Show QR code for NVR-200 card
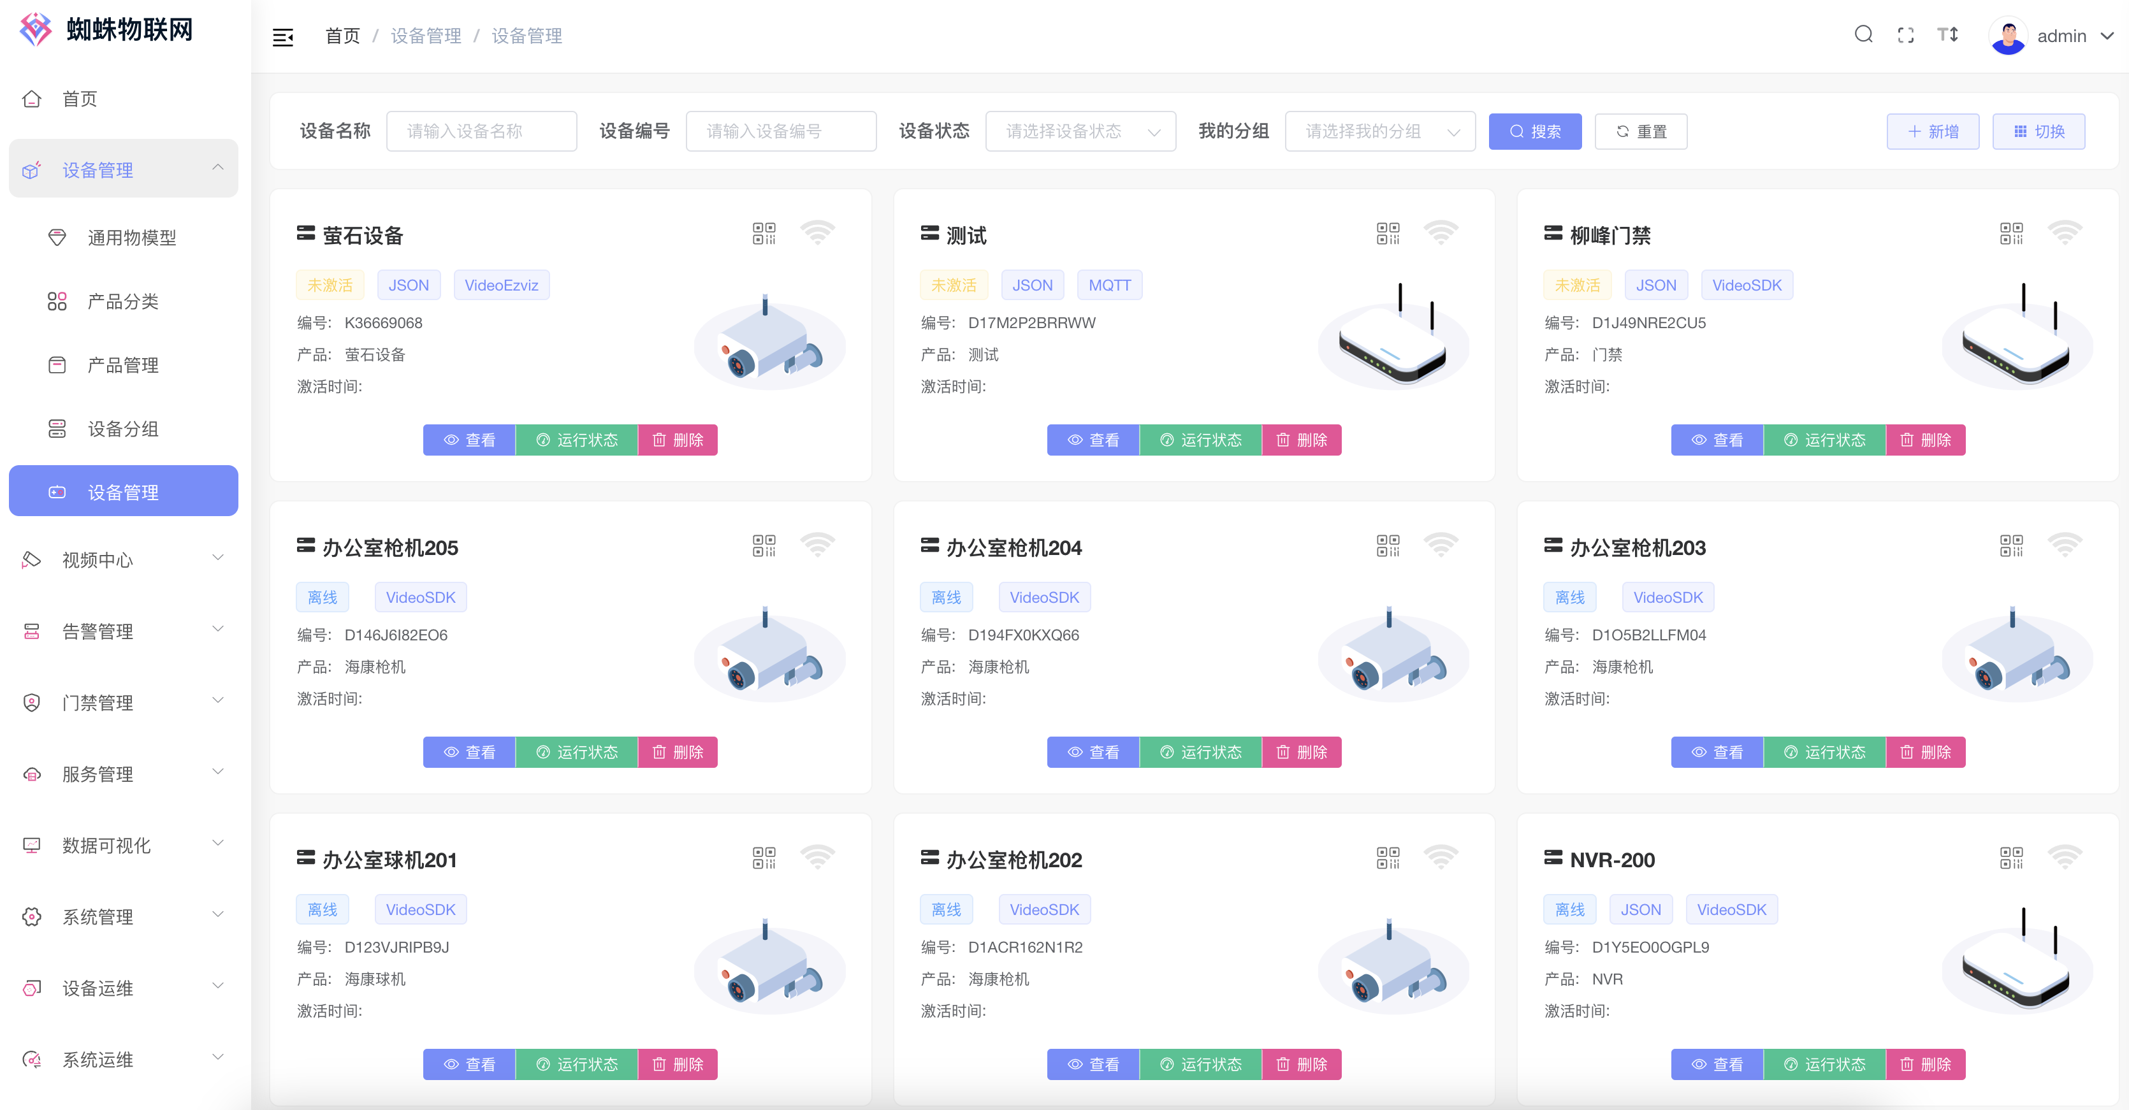This screenshot has width=2129, height=1110. (x=2012, y=858)
